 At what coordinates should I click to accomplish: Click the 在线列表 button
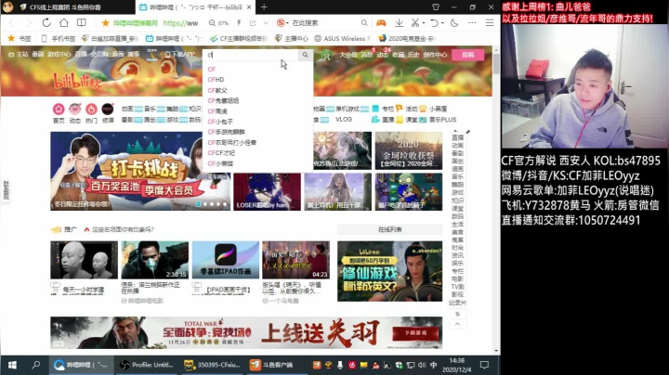coord(389,229)
